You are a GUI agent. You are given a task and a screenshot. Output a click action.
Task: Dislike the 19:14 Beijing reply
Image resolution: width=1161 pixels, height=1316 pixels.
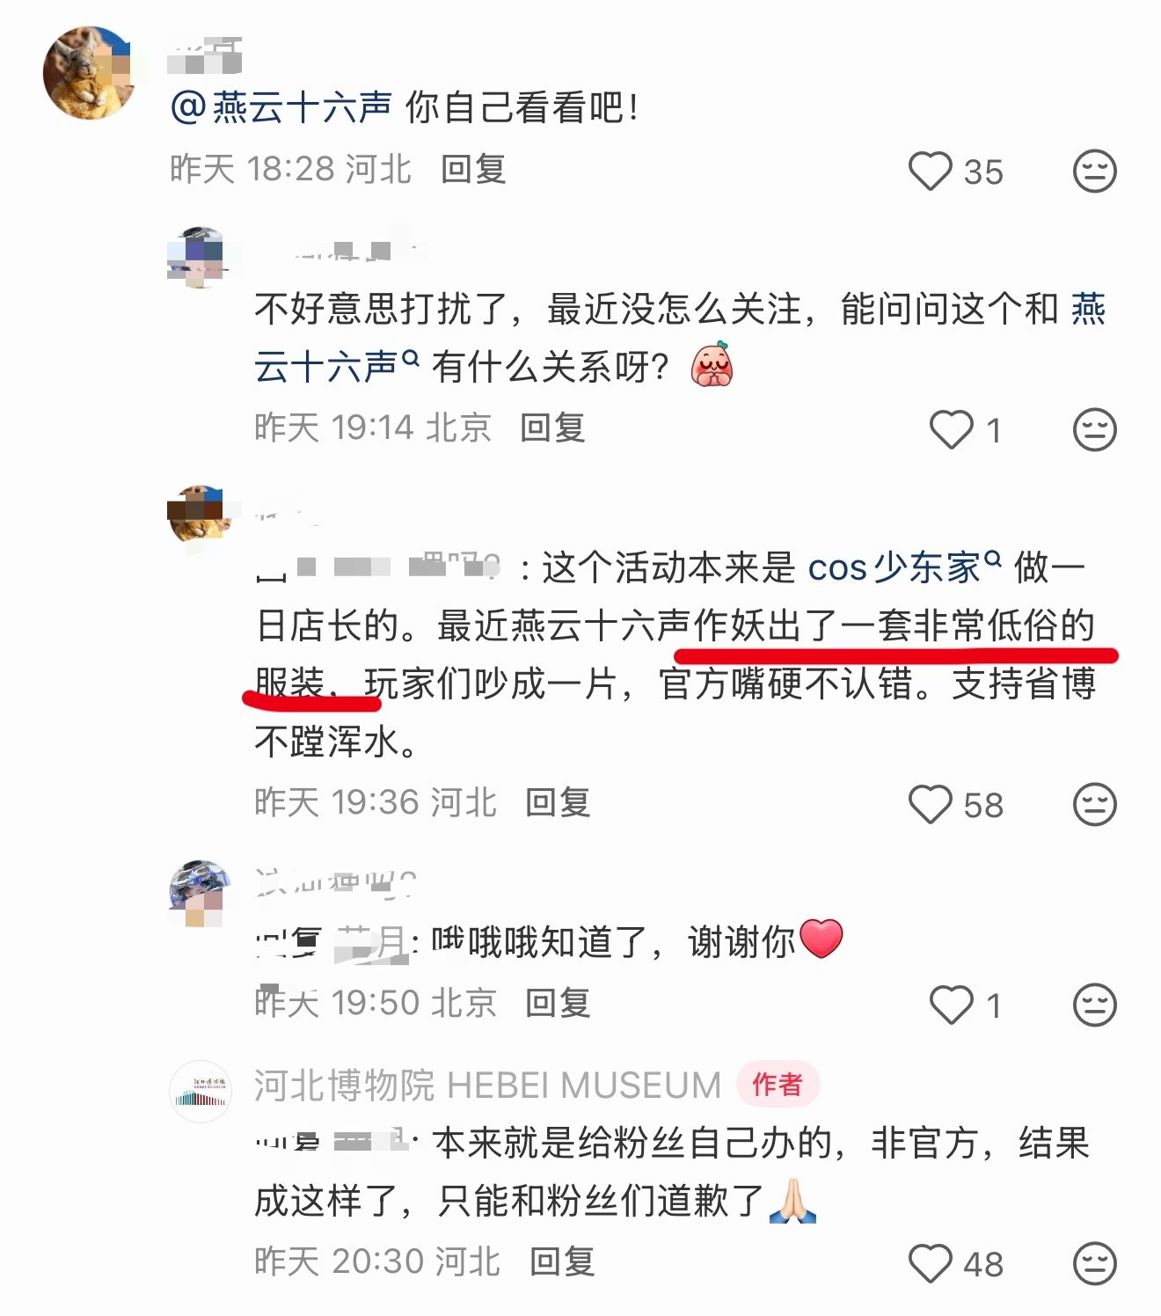(1095, 429)
